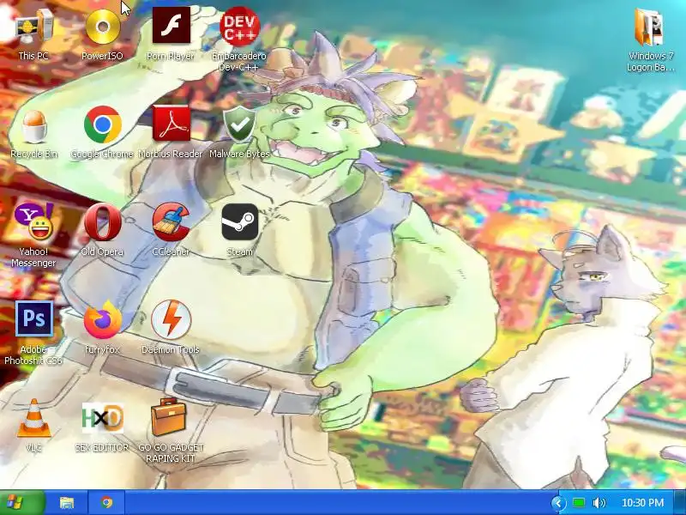The height and width of the screenshot is (515, 686).
Task: Open Daemon Tools desktop icon
Action: click(x=171, y=319)
